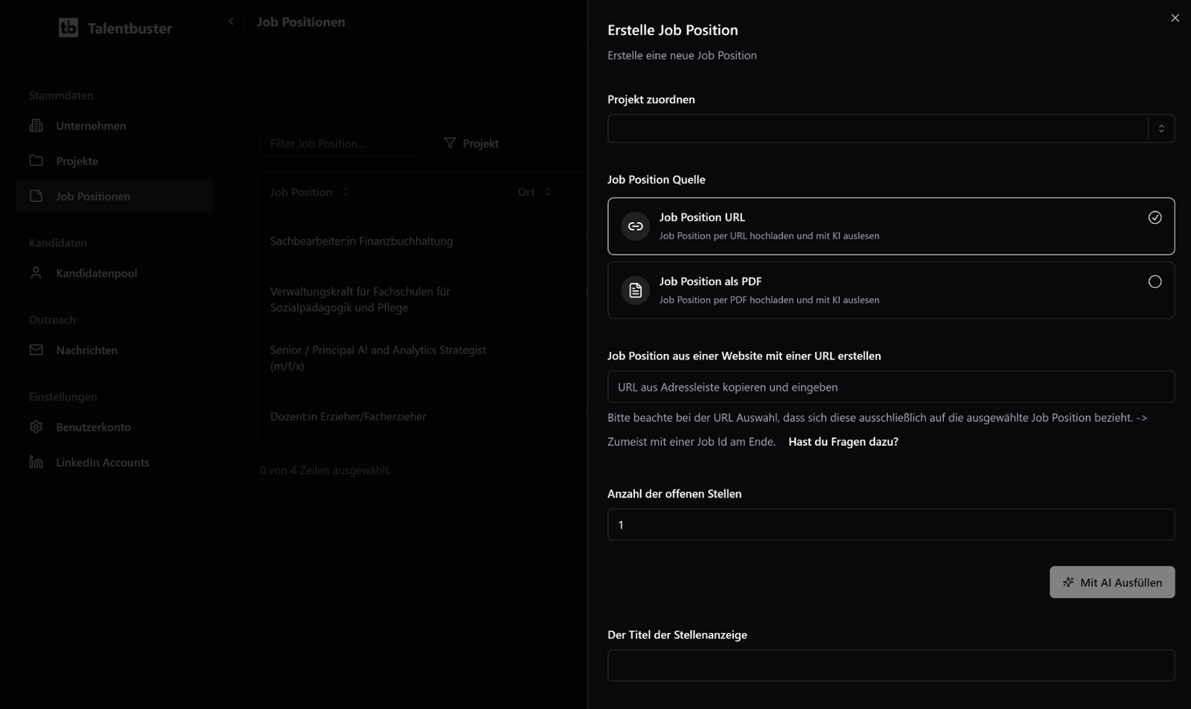Sort by Job Position column arrows
Image resolution: width=1191 pixels, height=709 pixels.
pyautogui.click(x=345, y=192)
